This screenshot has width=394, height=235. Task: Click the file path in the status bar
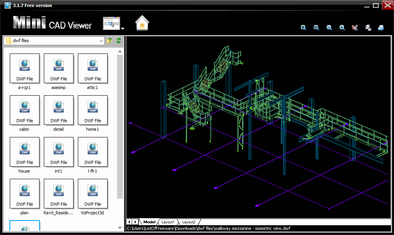[209, 228]
